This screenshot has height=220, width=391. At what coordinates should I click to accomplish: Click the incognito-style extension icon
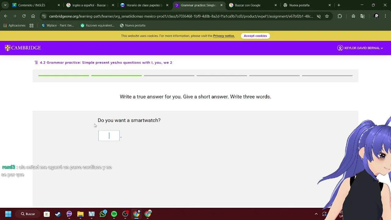pyautogui.click(x=353, y=16)
